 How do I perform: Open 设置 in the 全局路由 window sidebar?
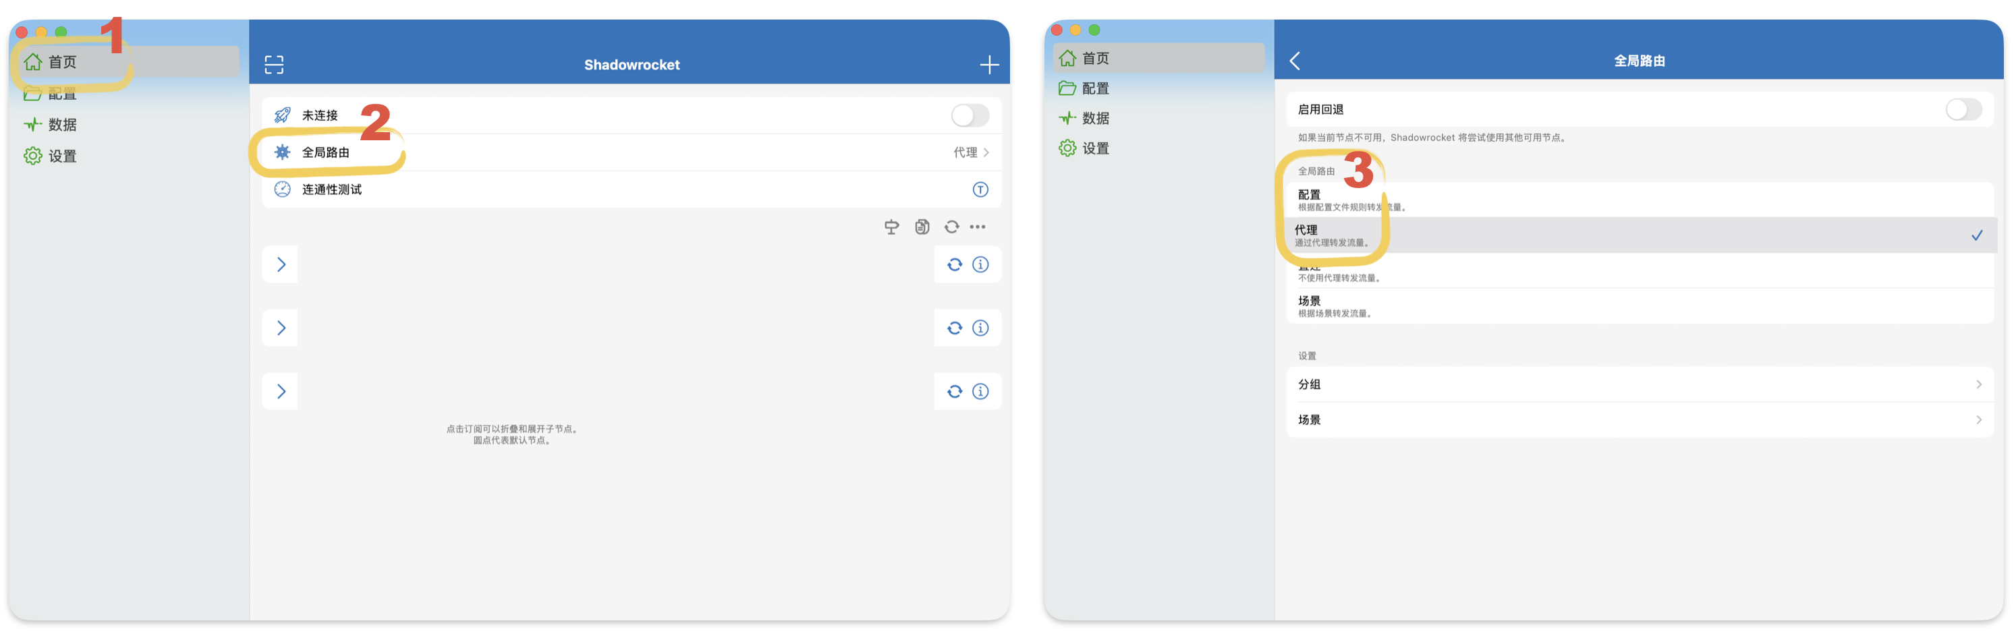pyautogui.click(x=1094, y=148)
